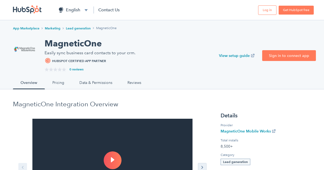Viewport: 324px width, 170px height.
Task: Go back using the left carousel chevron
Action: [x=23, y=167]
